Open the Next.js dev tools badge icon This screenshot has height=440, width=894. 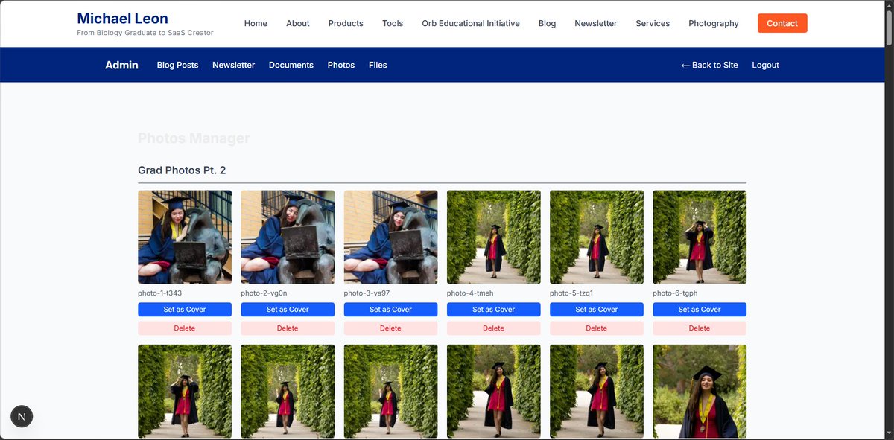22,416
